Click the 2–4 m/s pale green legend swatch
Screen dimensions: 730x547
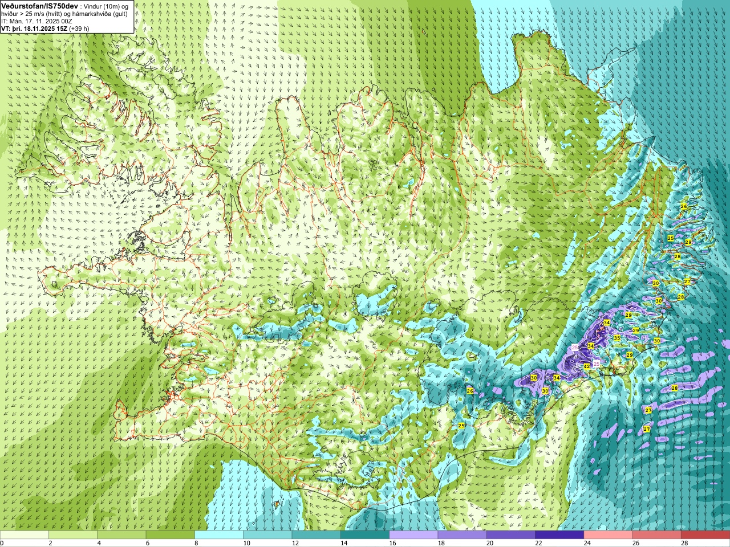pyautogui.click(x=73, y=535)
